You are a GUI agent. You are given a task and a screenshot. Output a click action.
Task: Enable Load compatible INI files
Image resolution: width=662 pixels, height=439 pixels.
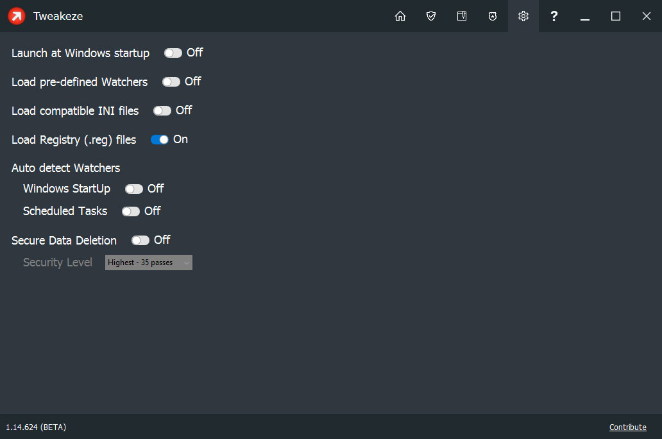[x=162, y=110]
